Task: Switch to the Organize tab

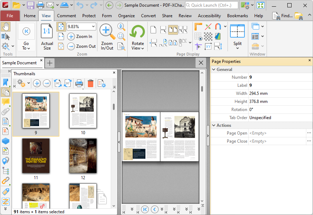Action: pyautogui.click(x=126, y=16)
